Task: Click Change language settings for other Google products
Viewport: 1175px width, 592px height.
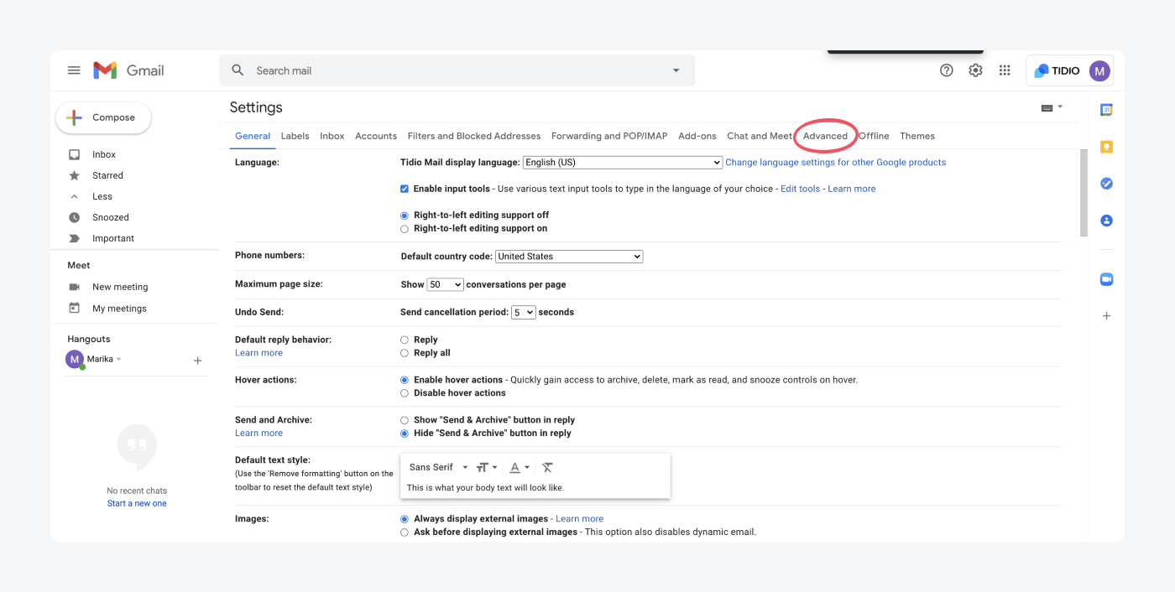Action: click(836, 162)
